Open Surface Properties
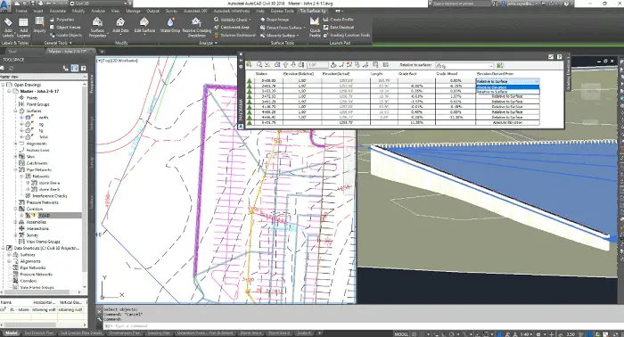The height and width of the screenshot is (337, 624). [97, 28]
